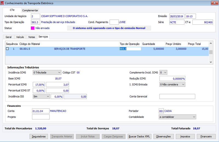Screen dimensions: 219x142
Task: Click the Conta Gerencial input field
Action: tap(177, 96)
